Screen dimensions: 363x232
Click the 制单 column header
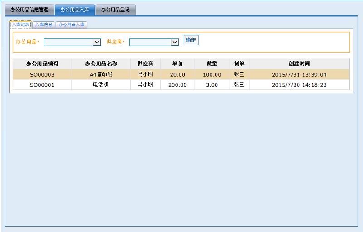pos(239,63)
